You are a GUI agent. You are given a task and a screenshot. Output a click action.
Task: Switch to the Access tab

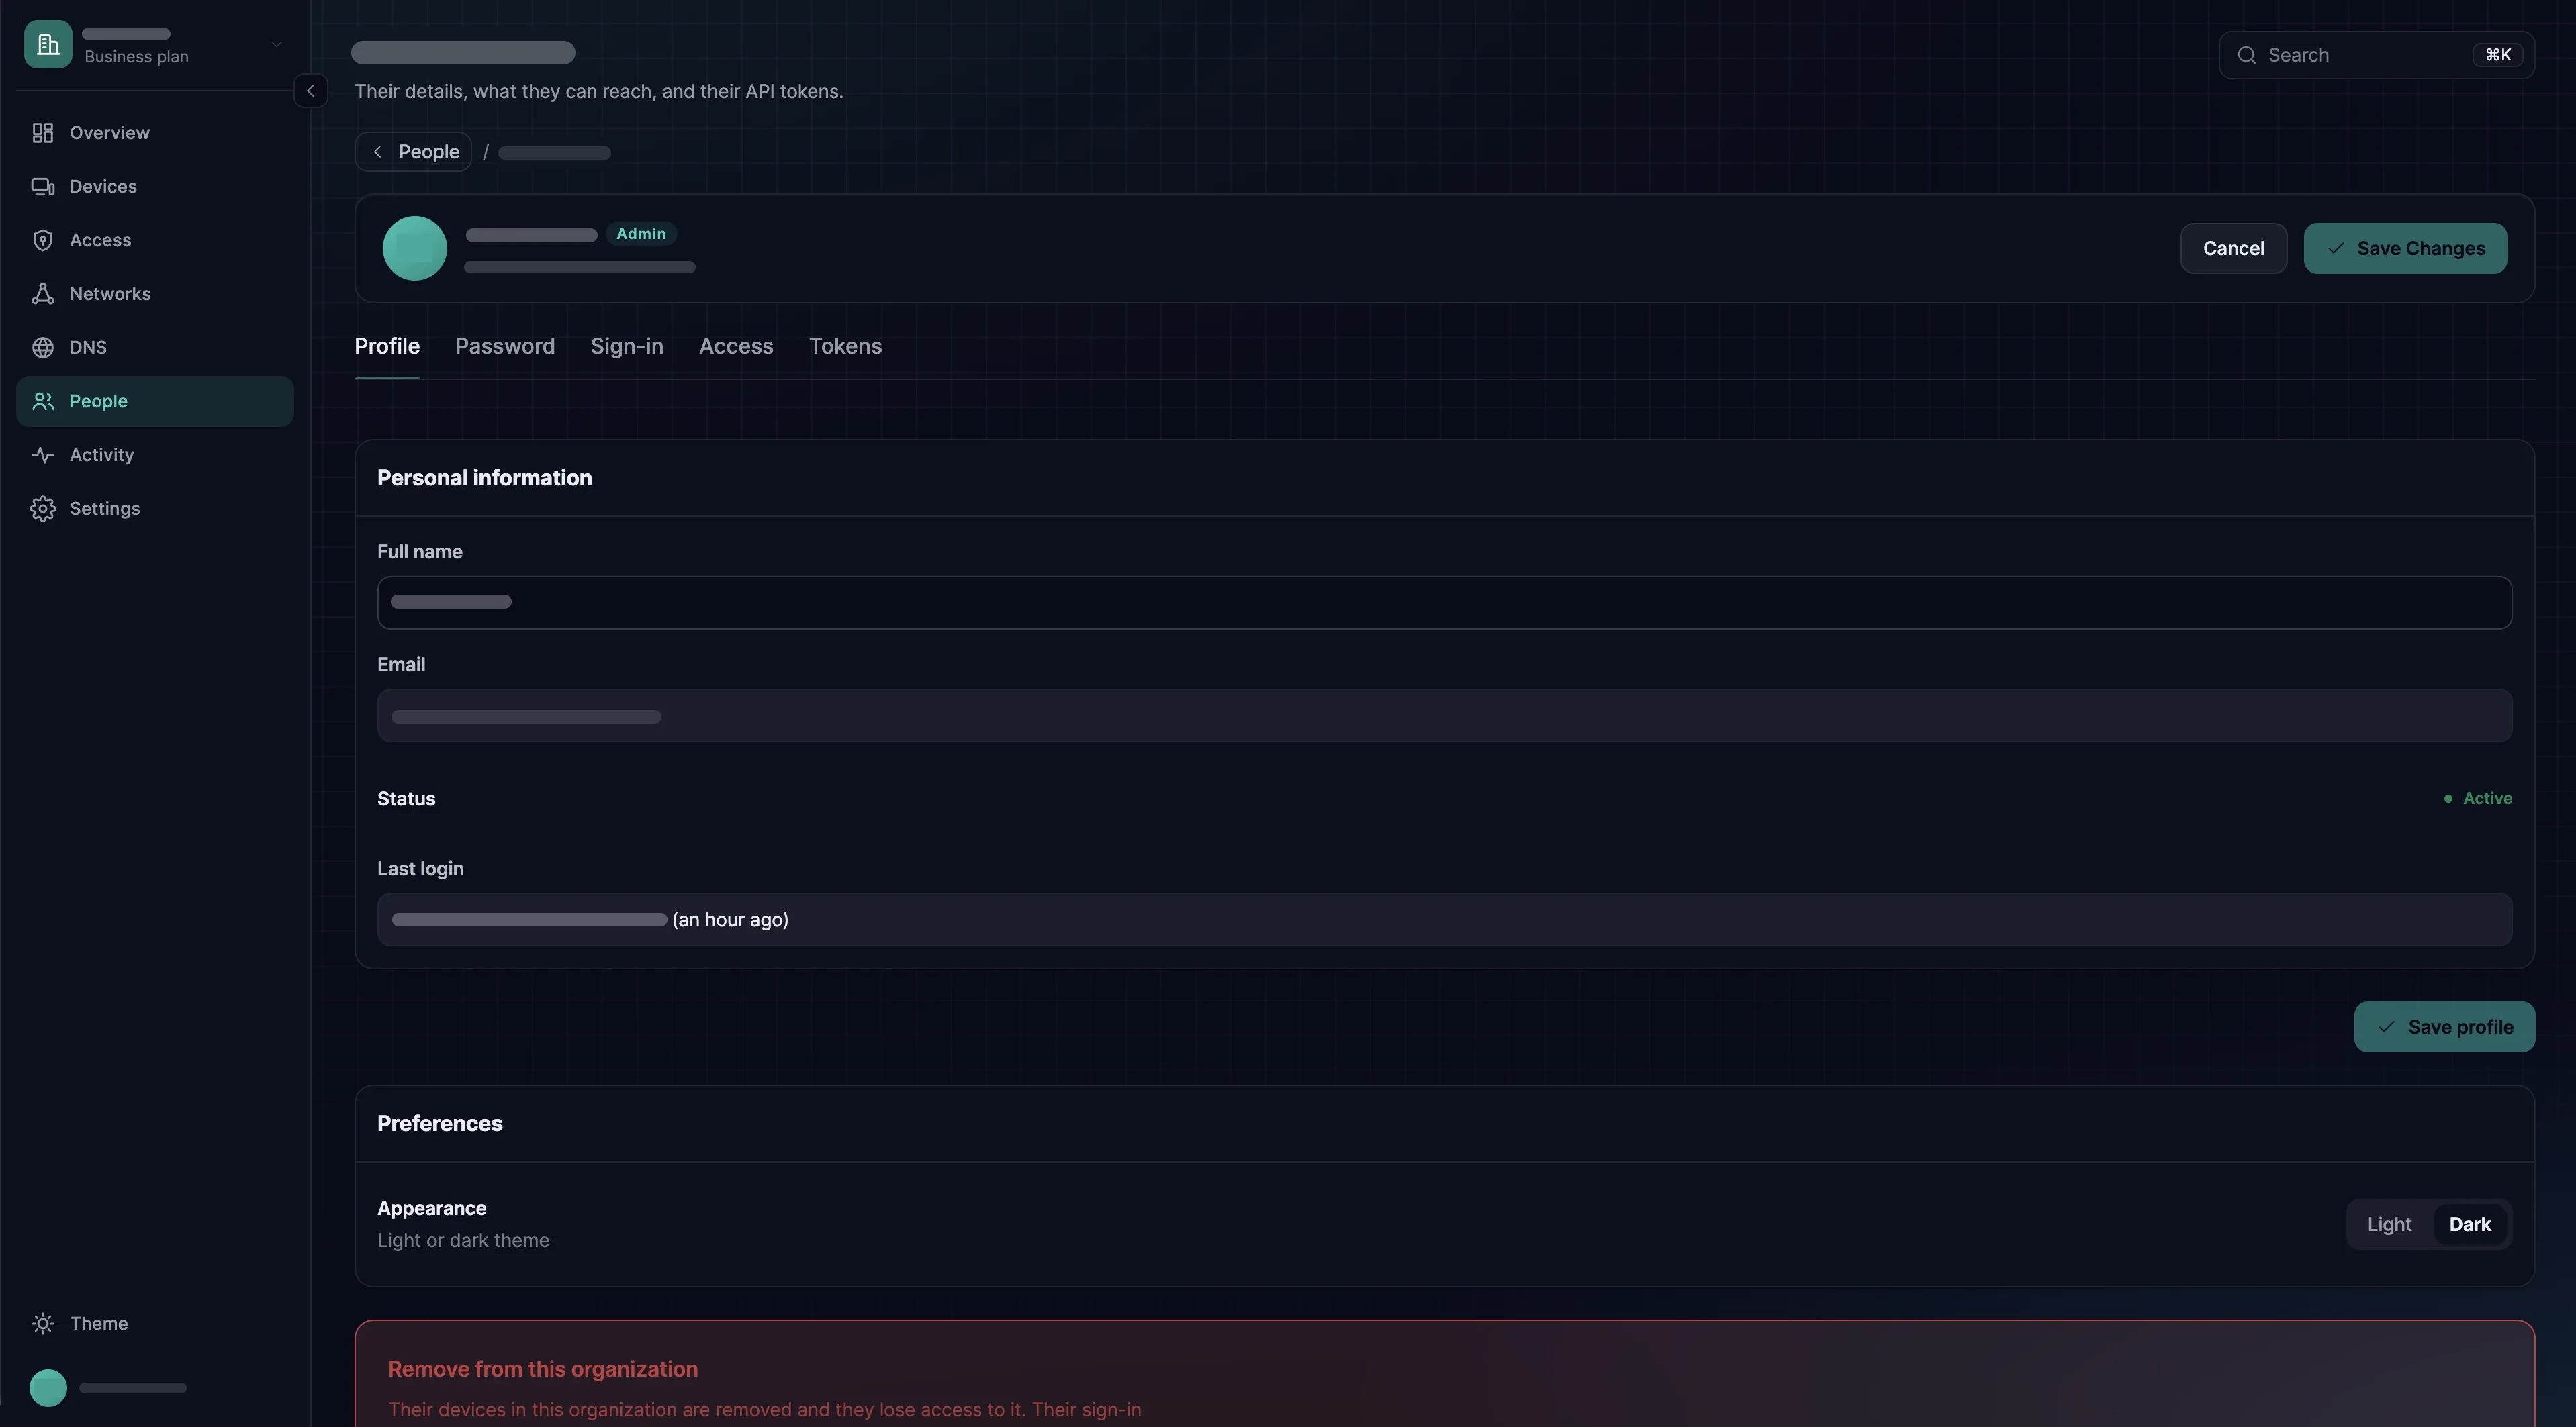[735, 347]
